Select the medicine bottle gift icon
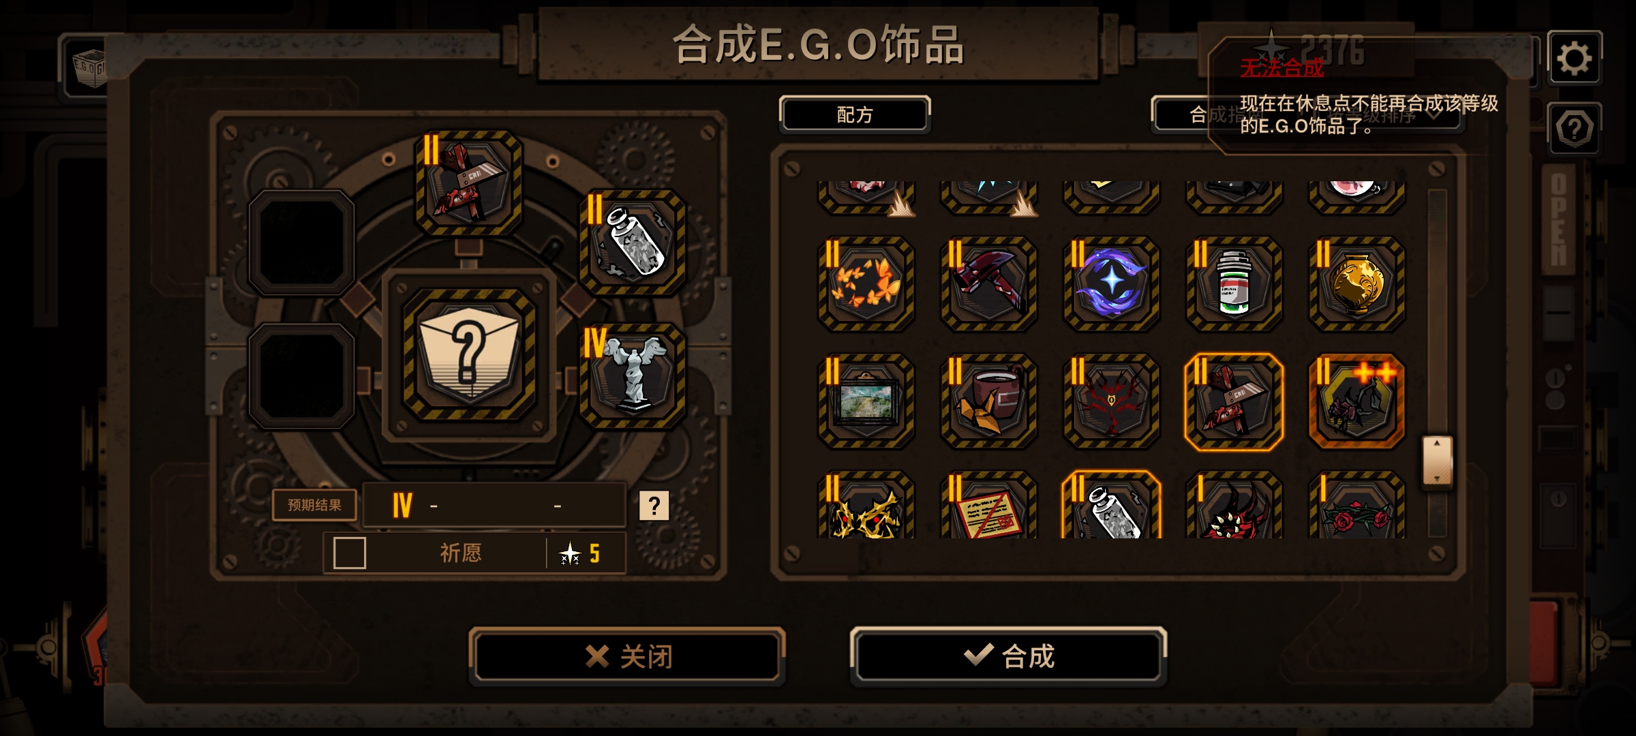1636x736 pixels. 1234,283
